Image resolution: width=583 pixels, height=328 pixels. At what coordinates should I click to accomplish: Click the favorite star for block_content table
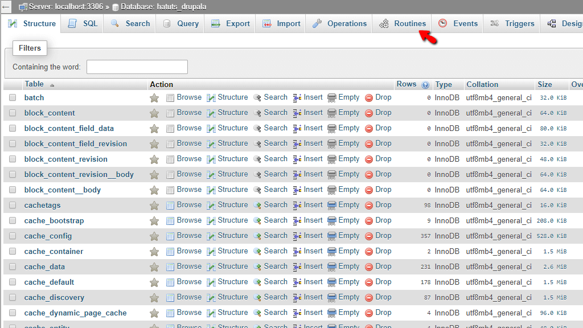click(154, 113)
